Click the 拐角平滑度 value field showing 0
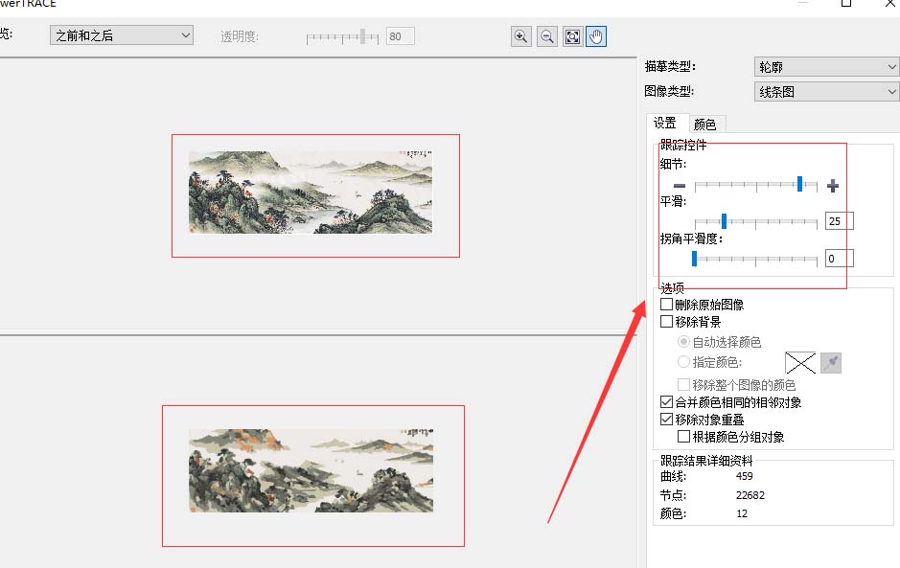Image resolution: width=900 pixels, height=568 pixels. (840, 259)
